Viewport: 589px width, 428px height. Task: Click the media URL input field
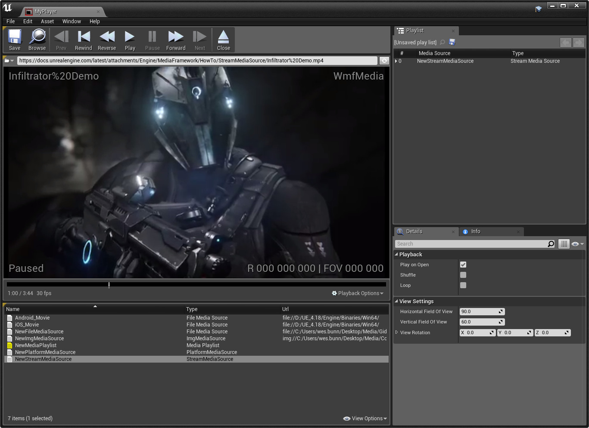coord(197,61)
